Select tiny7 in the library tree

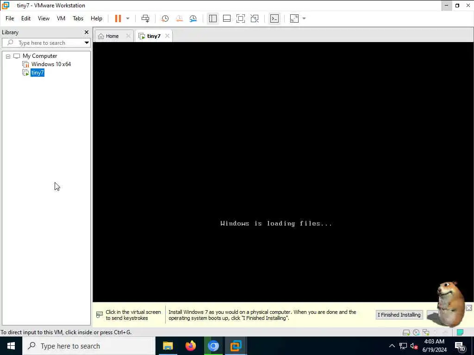coord(37,73)
